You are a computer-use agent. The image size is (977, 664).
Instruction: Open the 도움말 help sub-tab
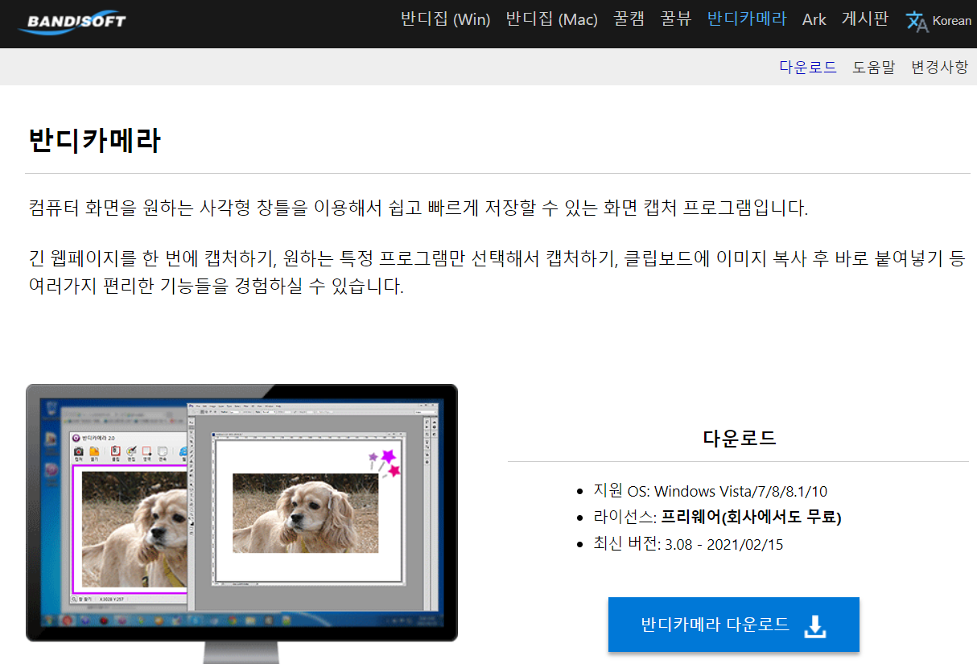[874, 67]
